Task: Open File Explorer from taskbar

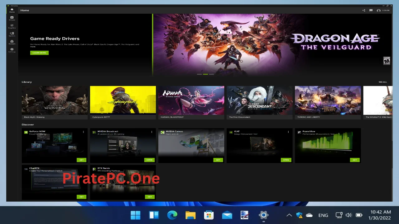Action: pos(190,215)
